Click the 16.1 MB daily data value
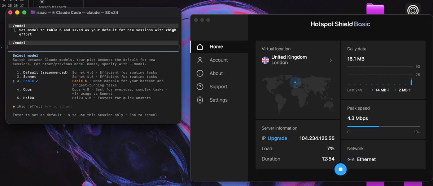This screenshot has height=186, width=433. [x=356, y=59]
